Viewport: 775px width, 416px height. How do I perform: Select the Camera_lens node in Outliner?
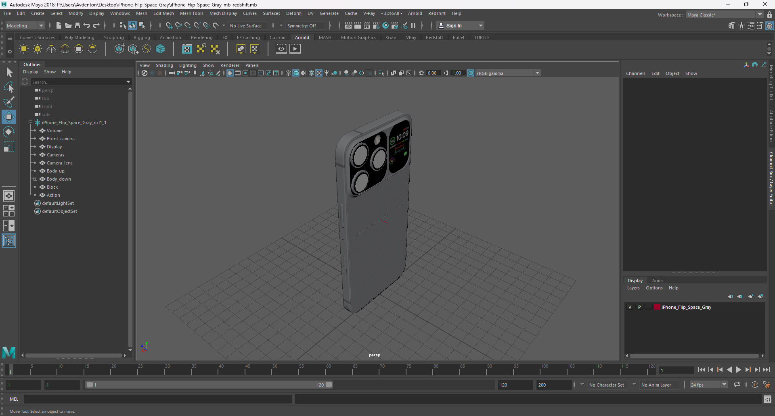[x=60, y=163]
